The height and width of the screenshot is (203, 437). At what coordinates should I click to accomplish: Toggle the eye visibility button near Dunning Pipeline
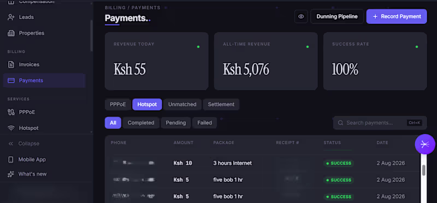click(x=301, y=17)
